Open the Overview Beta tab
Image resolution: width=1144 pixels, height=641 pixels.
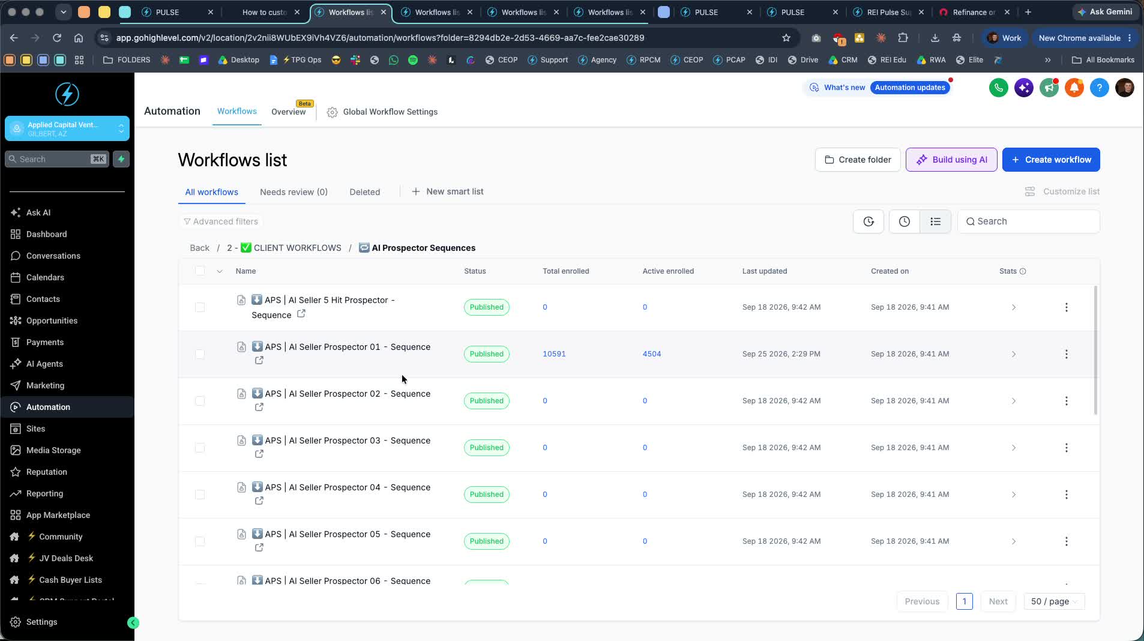289,112
